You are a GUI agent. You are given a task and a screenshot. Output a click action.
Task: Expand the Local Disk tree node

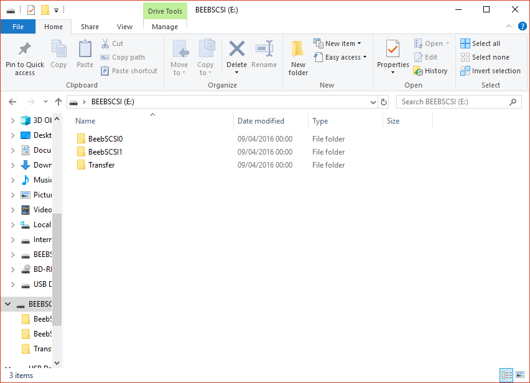12,225
